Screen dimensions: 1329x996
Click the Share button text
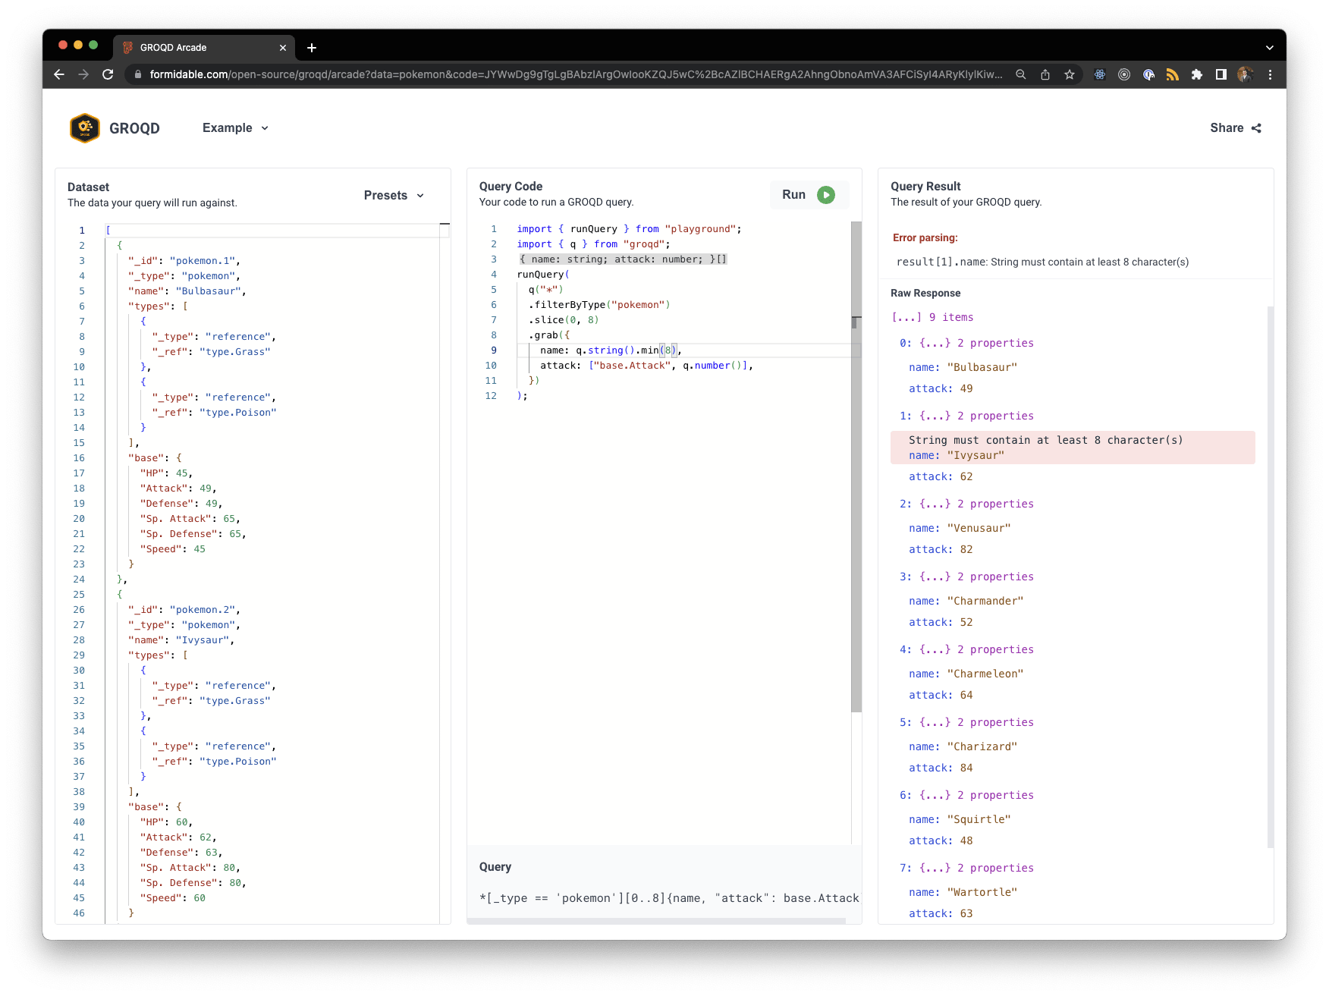[x=1227, y=128]
